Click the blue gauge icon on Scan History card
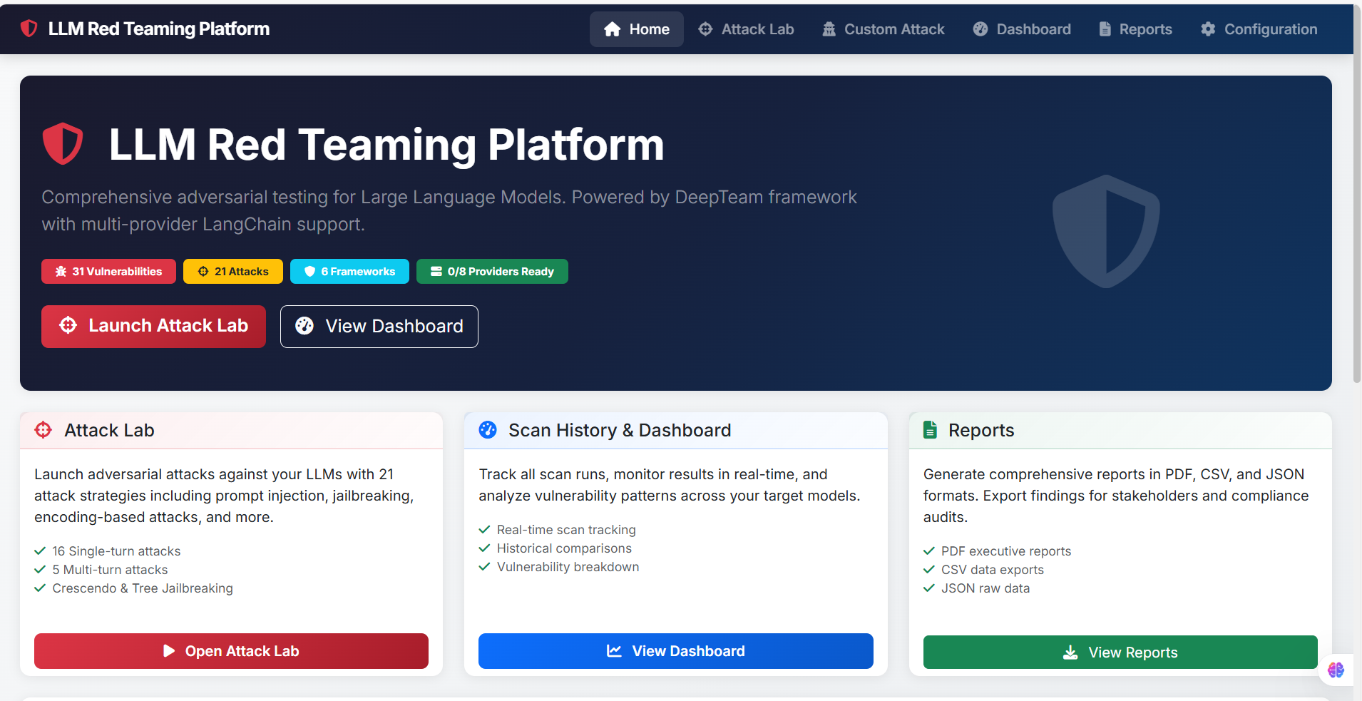Screen dimensions: 1362x701 tap(488, 430)
